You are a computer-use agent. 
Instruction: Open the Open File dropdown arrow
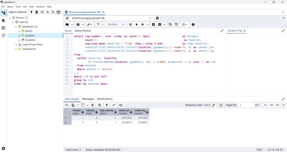click(72, 24)
